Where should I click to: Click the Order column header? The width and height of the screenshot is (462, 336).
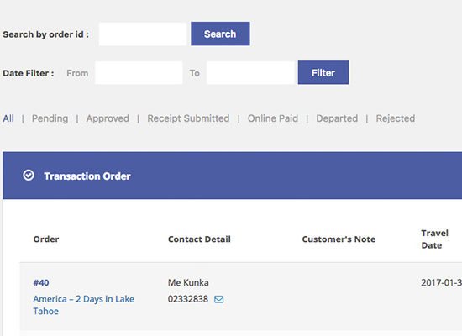click(46, 239)
